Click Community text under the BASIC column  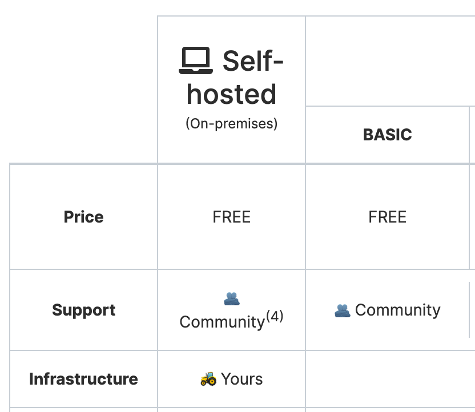(x=397, y=310)
